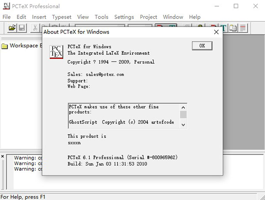
Task: Close the PCTeX Professional main window
Action: point(256,6)
